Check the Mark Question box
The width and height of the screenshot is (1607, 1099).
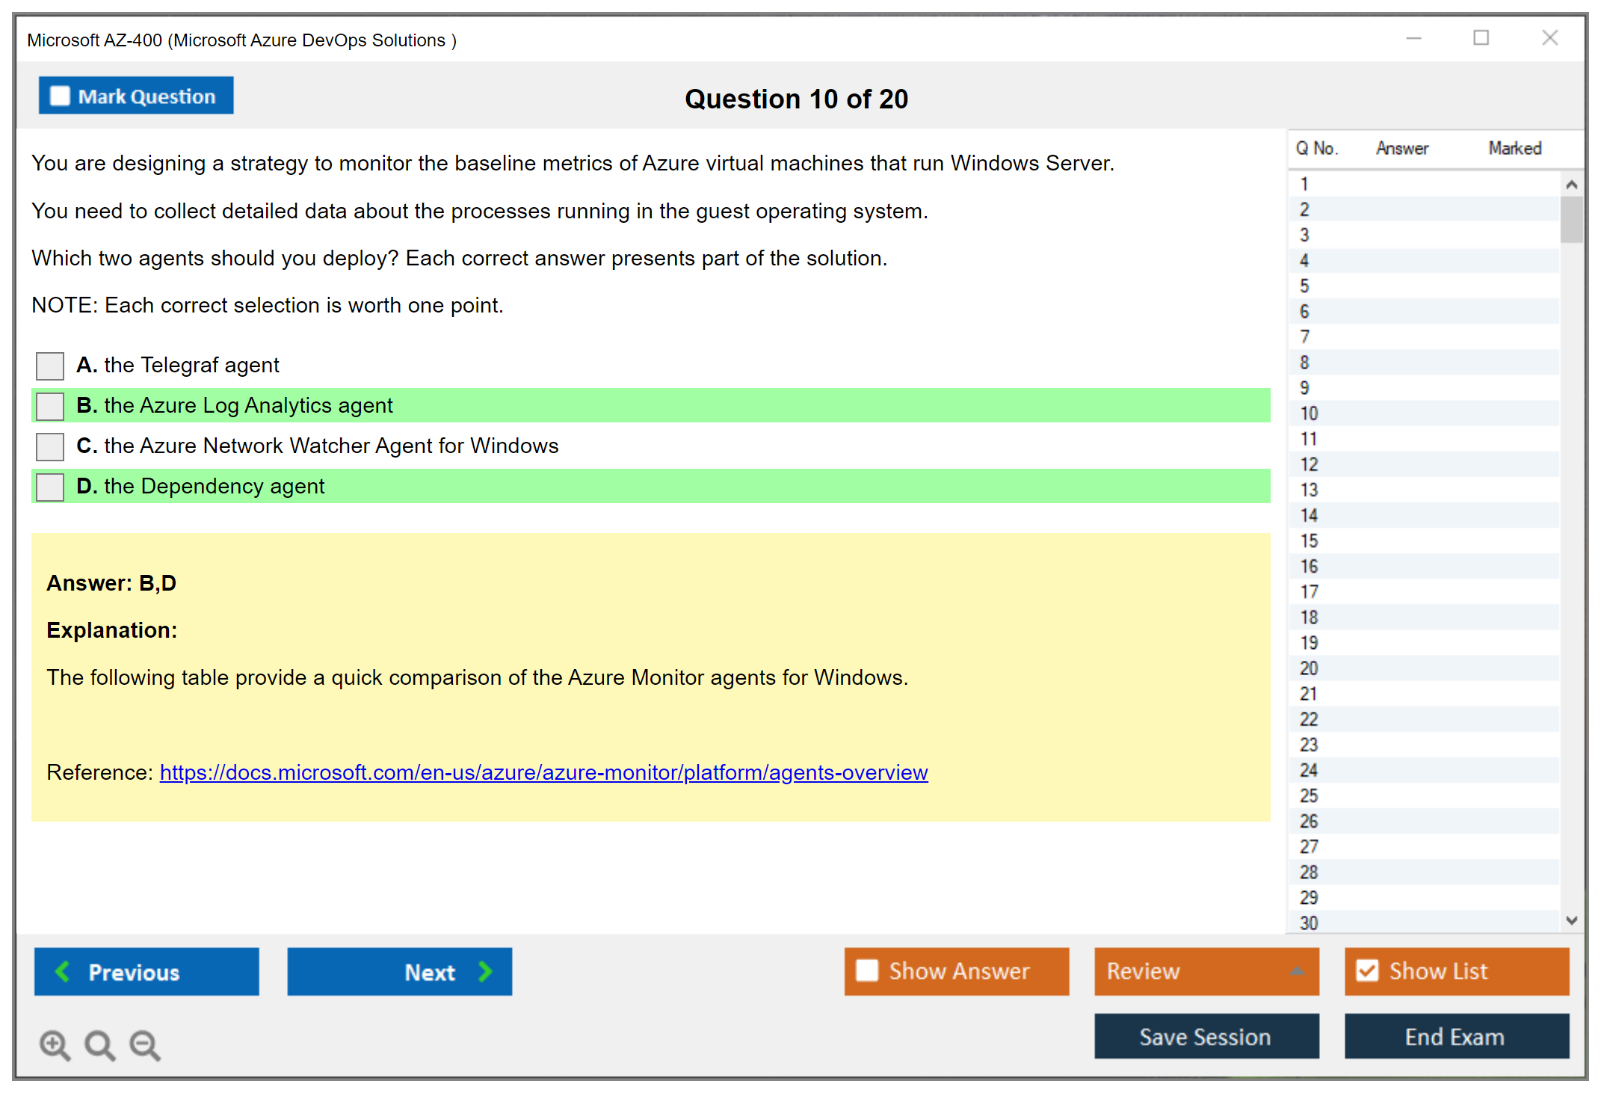pos(60,96)
